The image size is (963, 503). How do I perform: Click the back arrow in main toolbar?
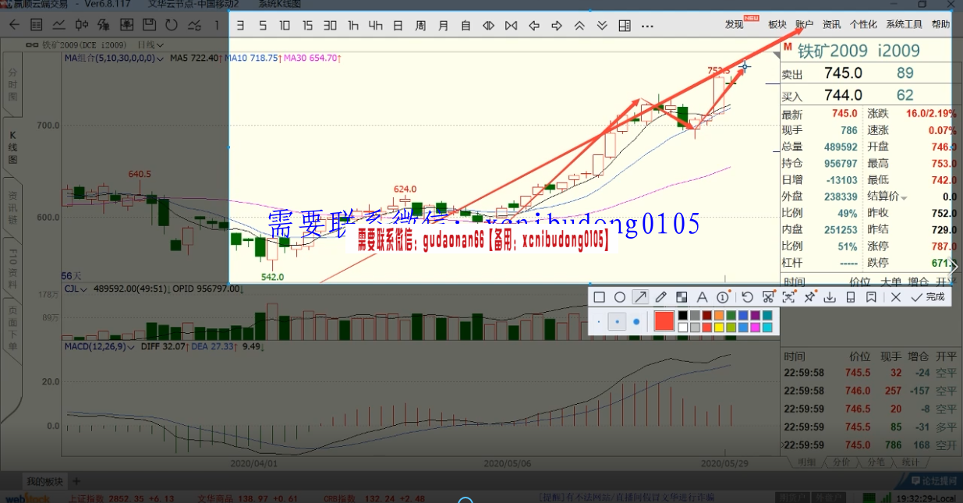tap(14, 24)
